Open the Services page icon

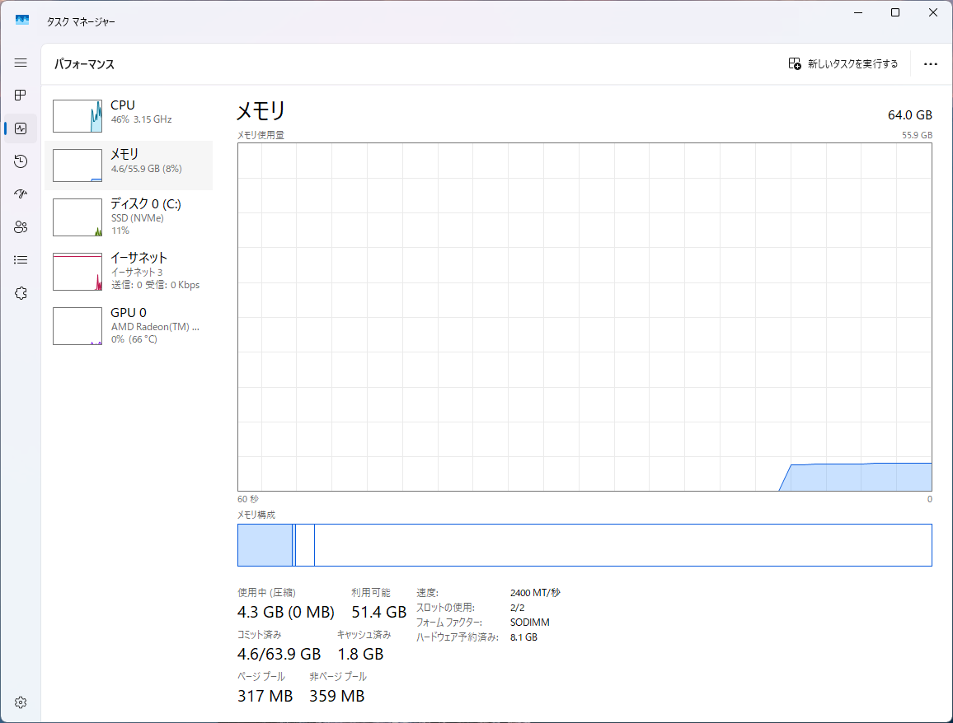coord(21,293)
